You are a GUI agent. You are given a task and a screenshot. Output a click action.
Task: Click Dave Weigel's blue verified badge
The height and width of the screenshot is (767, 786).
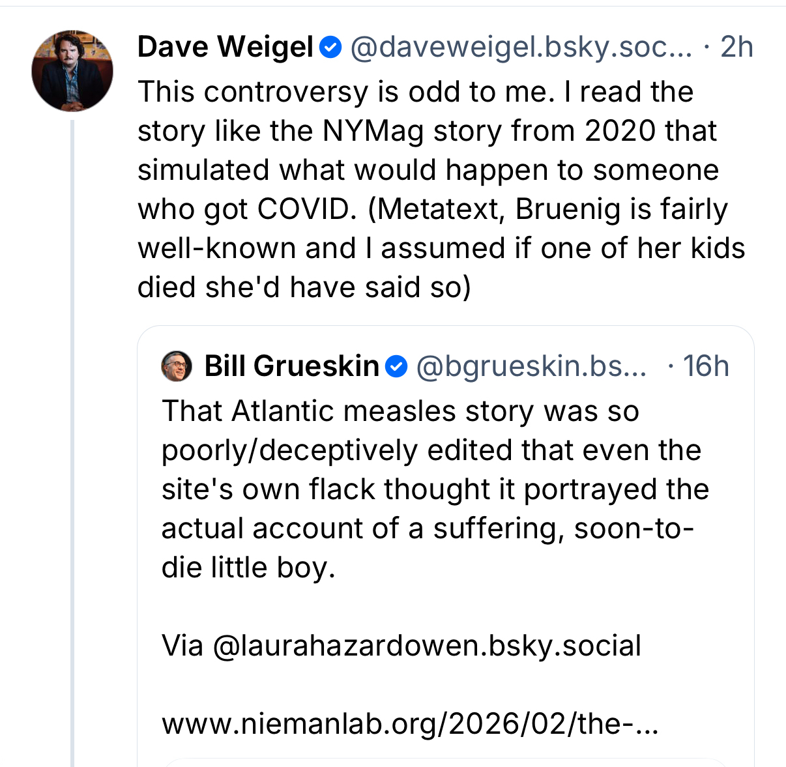331,48
